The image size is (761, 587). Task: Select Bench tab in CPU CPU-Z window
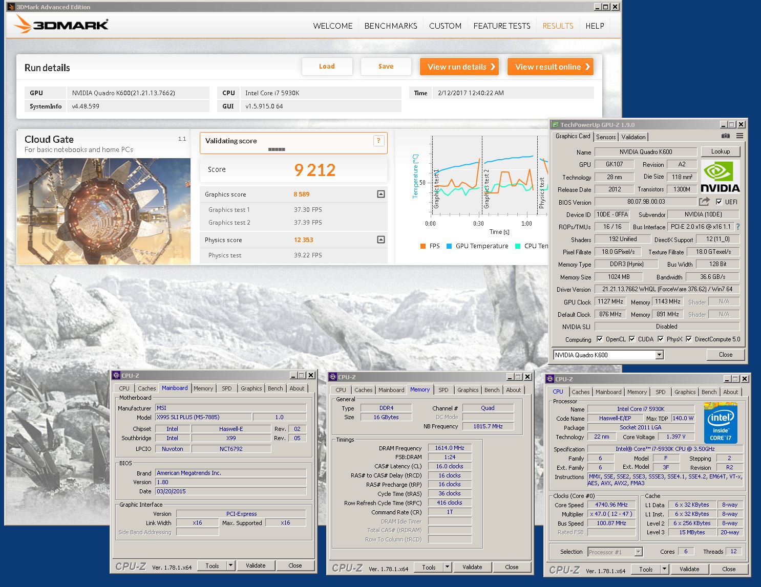[709, 392]
